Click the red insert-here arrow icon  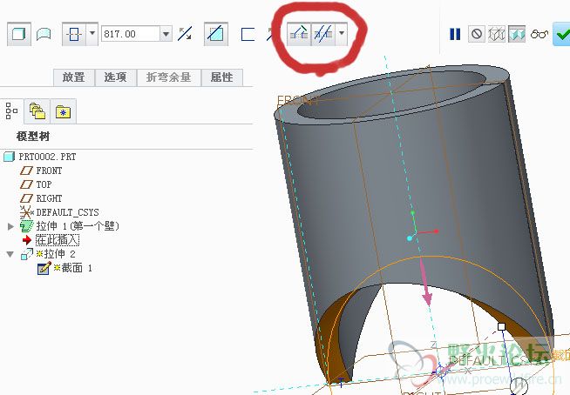point(27,240)
